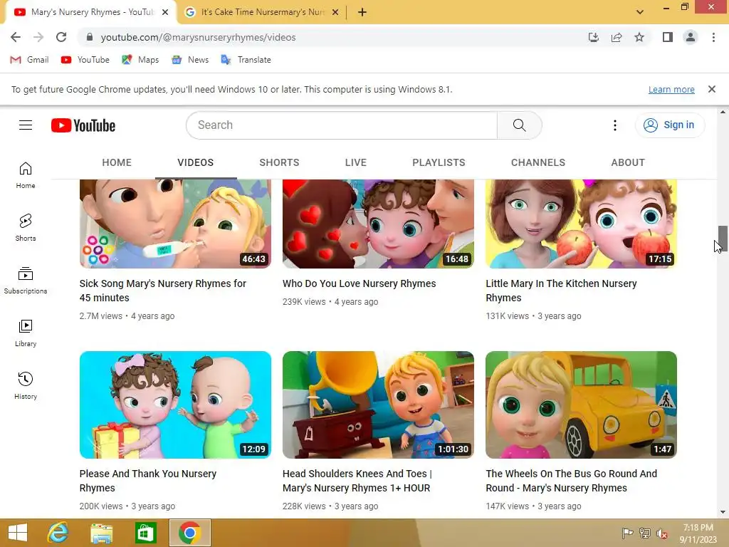Click the Sign in button
729x547 pixels.
click(669, 125)
